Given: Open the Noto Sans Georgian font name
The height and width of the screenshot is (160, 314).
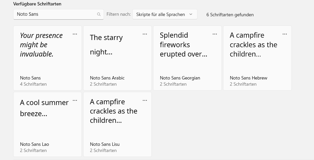Looking at the screenshot, I should (180, 78).
